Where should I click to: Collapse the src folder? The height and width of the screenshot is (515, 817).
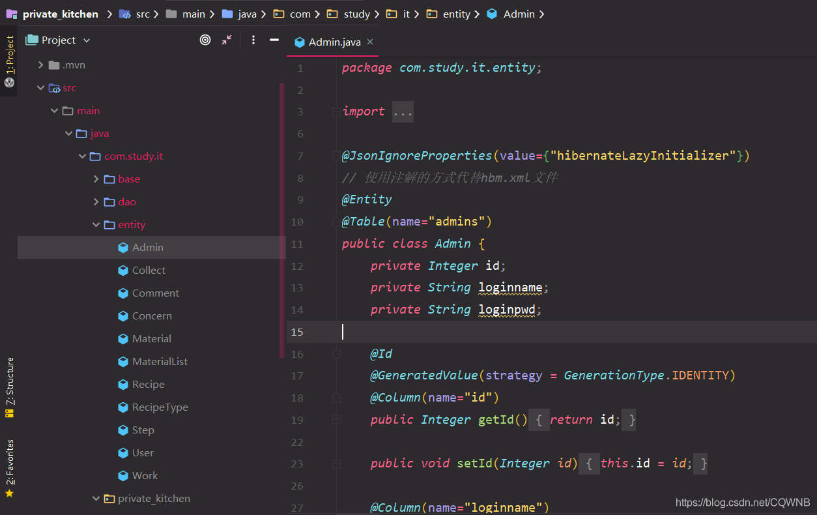point(40,88)
